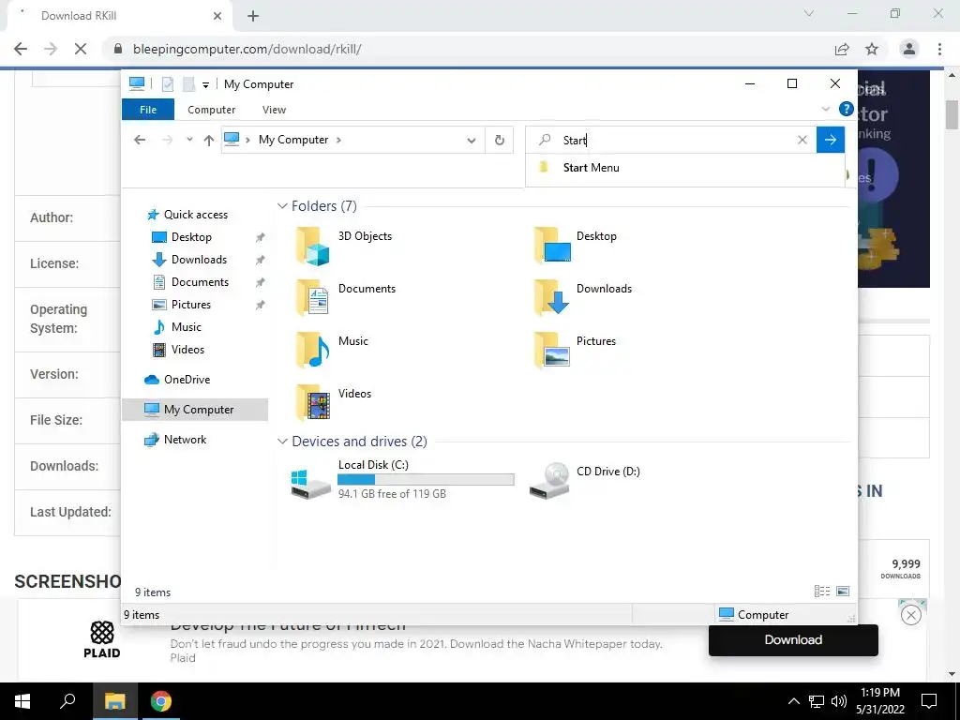The image size is (960, 720).
Task: Switch to details view layout
Action: (821, 591)
